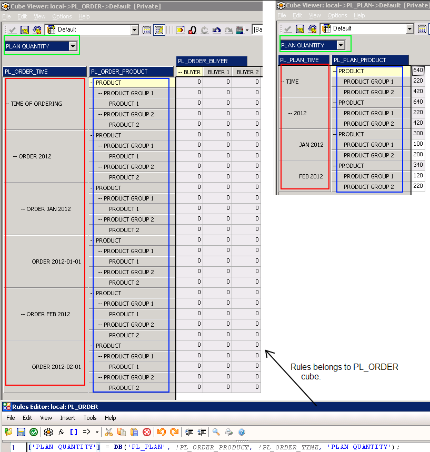
Task: Click the yellow arrow export icon in PL_ORDER toolbar
Action: (181, 29)
